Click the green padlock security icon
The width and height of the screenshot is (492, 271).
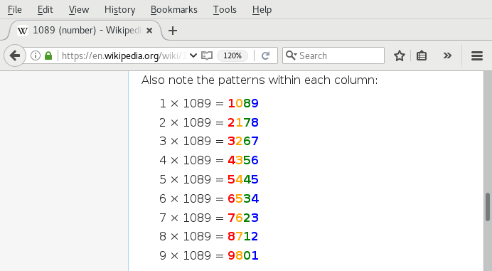(48, 55)
